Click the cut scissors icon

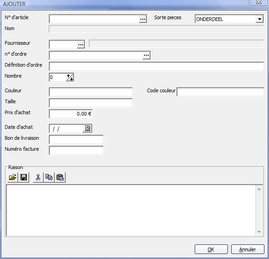(38, 177)
